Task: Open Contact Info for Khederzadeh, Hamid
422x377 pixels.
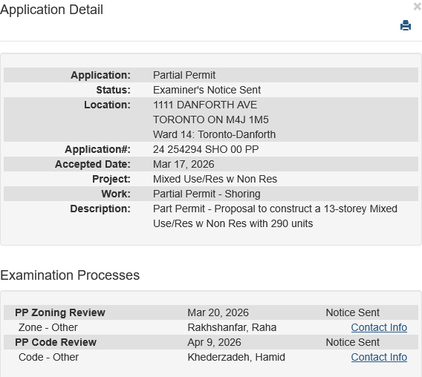Action: [x=379, y=357]
